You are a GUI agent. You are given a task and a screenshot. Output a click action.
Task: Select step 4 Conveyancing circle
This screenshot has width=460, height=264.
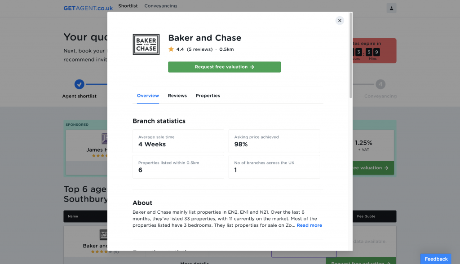coord(380,84)
